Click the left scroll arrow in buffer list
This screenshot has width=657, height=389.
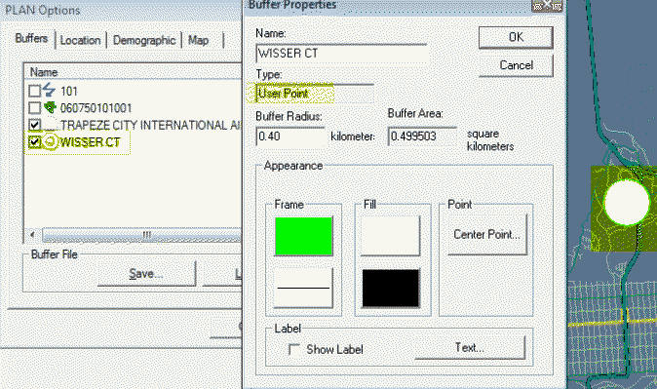pyautogui.click(x=32, y=235)
